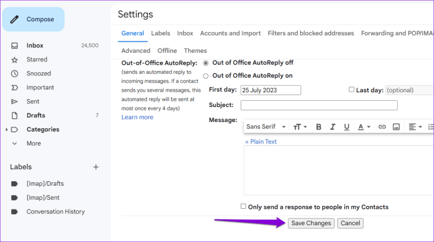The width and height of the screenshot is (434, 242).
Task: Click the insert link icon
Action: tap(382, 127)
